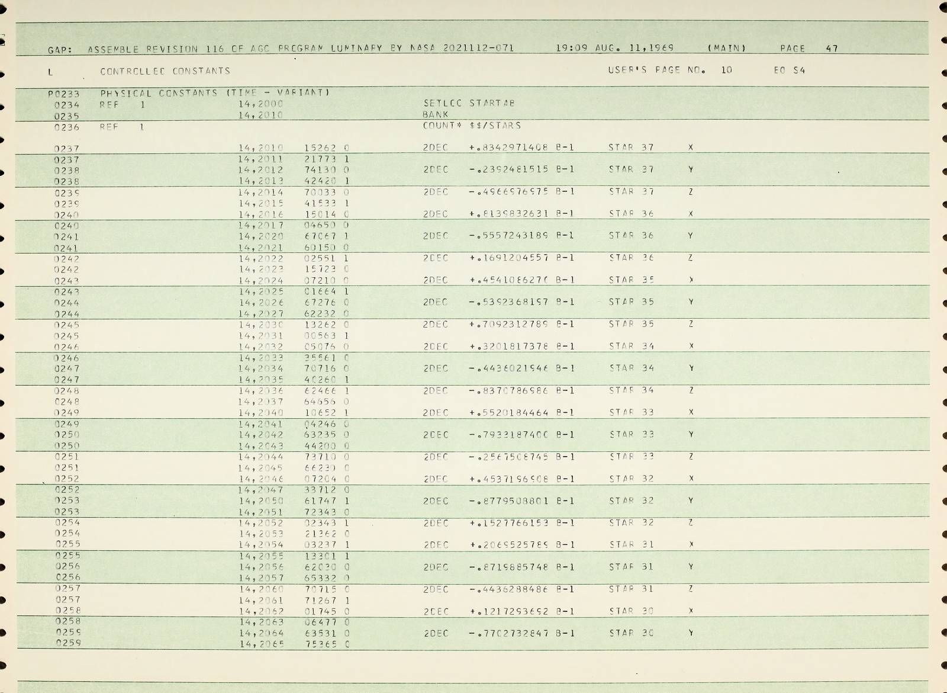The height and width of the screenshot is (693, 947).
Task: Select value '-.8719885748' for STAR 31 Y
Action: point(509,567)
